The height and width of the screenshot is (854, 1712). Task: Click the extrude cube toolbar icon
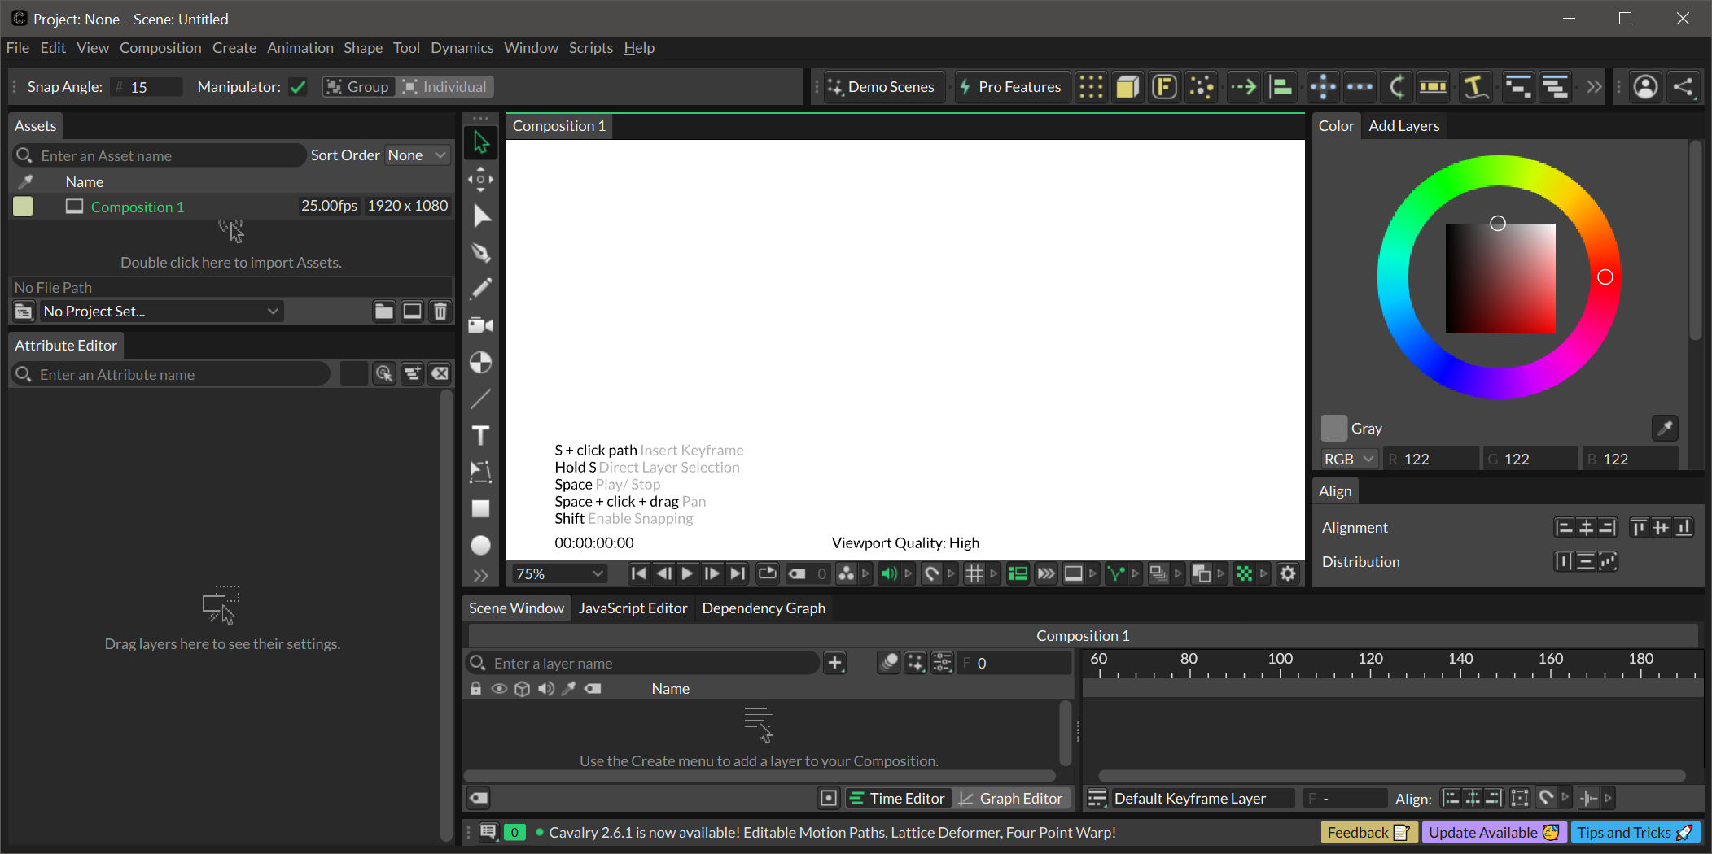[x=1127, y=86]
